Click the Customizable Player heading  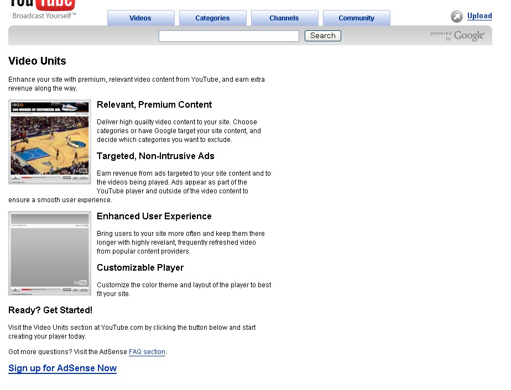tap(140, 267)
